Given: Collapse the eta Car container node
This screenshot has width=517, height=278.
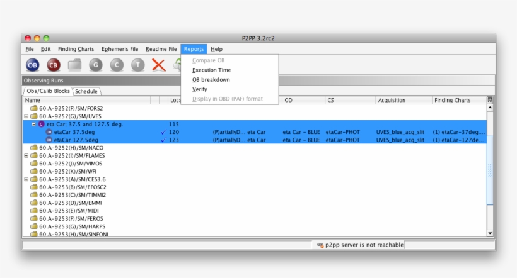Looking at the screenshot, I should pyautogui.click(x=34, y=125).
